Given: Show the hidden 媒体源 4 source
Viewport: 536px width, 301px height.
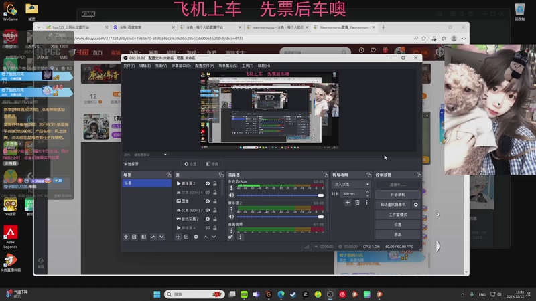Looking at the screenshot, I should point(208,227).
